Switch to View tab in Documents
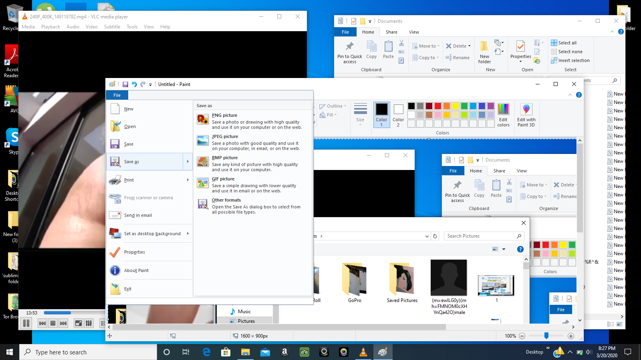Image resolution: width=641 pixels, height=360 pixels. (414, 32)
